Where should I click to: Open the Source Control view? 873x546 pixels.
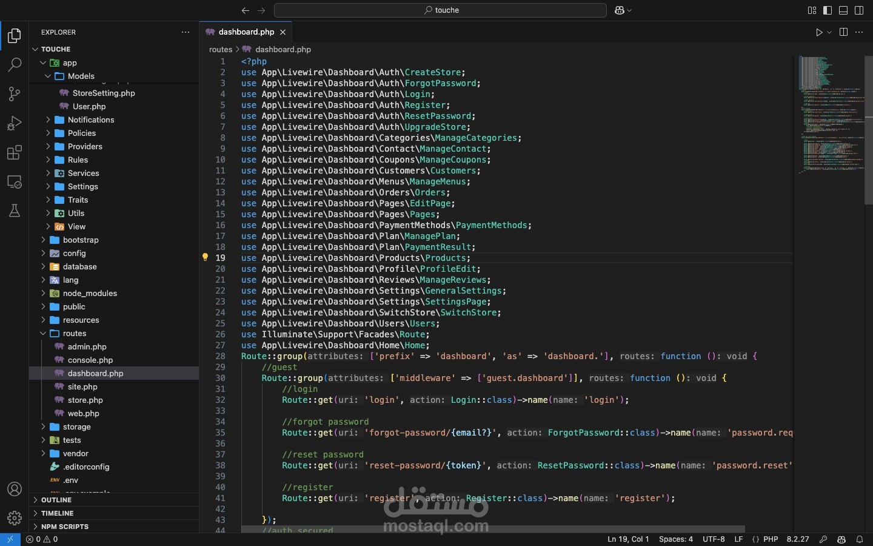[x=15, y=94]
